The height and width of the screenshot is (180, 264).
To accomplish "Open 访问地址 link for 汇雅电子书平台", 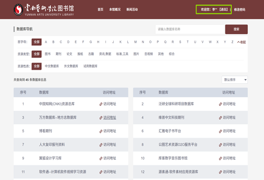I will click(229, 131).
